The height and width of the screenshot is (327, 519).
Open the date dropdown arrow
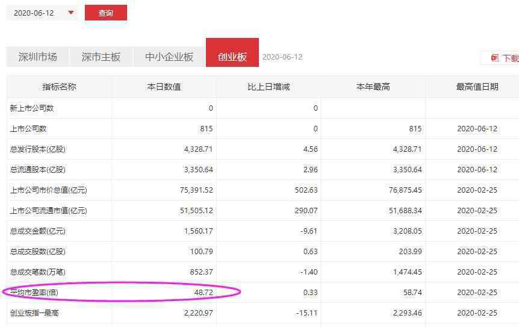pyautogui.click(x=71, y=13)
